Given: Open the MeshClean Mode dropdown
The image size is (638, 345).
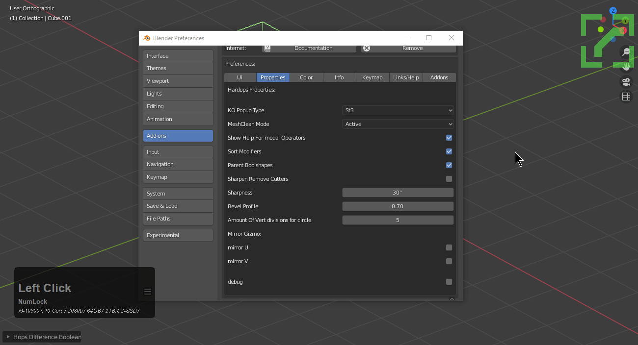Looking at the screenshot, I should click(398, 124).
